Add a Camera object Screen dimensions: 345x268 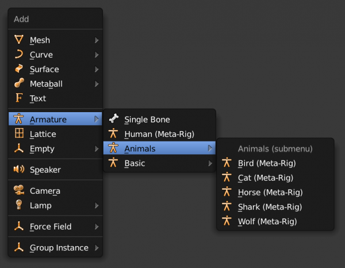[x=55, y=191]
